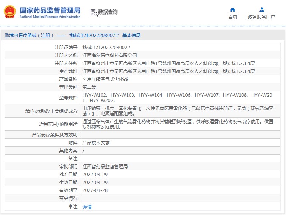Click the 首页 home icon
Screen dimensions: 286x215
pyautogui.click(x=233, y=9)
